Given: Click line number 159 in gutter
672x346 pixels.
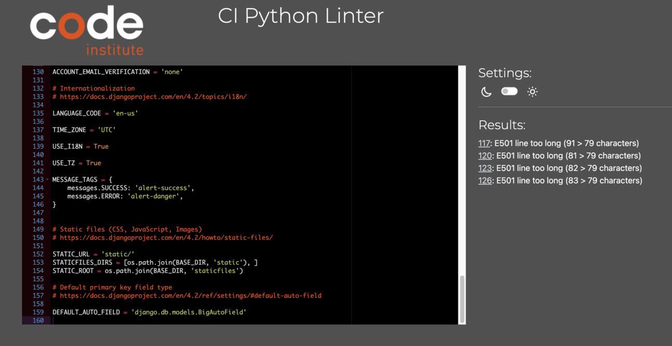Looking at the screenshot, I should [x=38, y=312].
